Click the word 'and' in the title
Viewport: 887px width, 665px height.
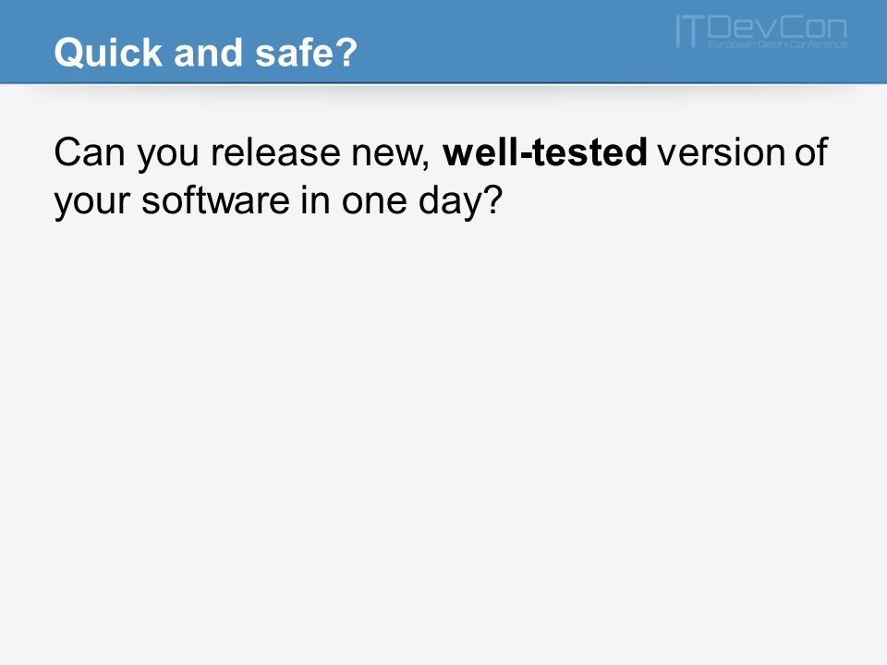[x=208, y=53]
